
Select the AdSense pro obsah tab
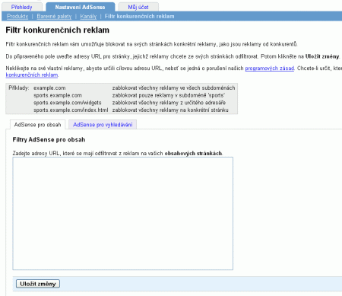pyautogui.click(x=38, y=125)
